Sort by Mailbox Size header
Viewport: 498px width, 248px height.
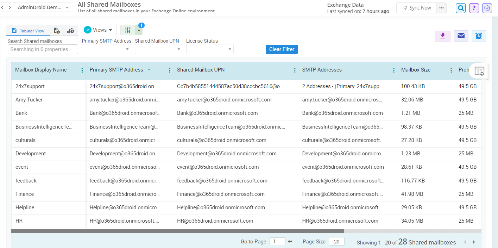416,70
